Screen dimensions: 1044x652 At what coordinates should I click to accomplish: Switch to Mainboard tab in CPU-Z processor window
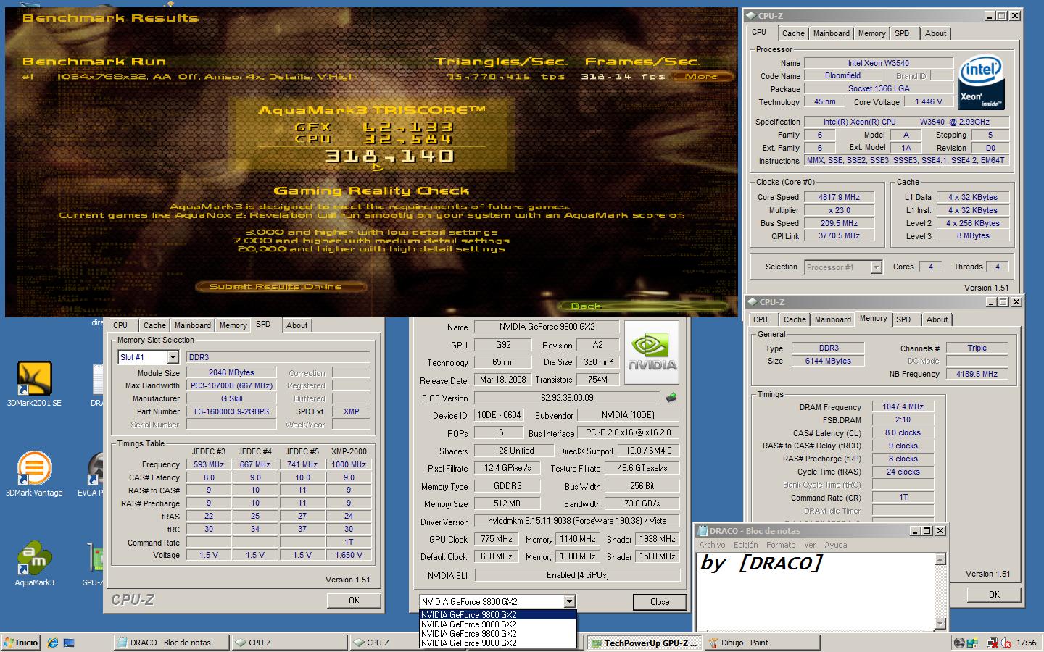coord(831,33)
